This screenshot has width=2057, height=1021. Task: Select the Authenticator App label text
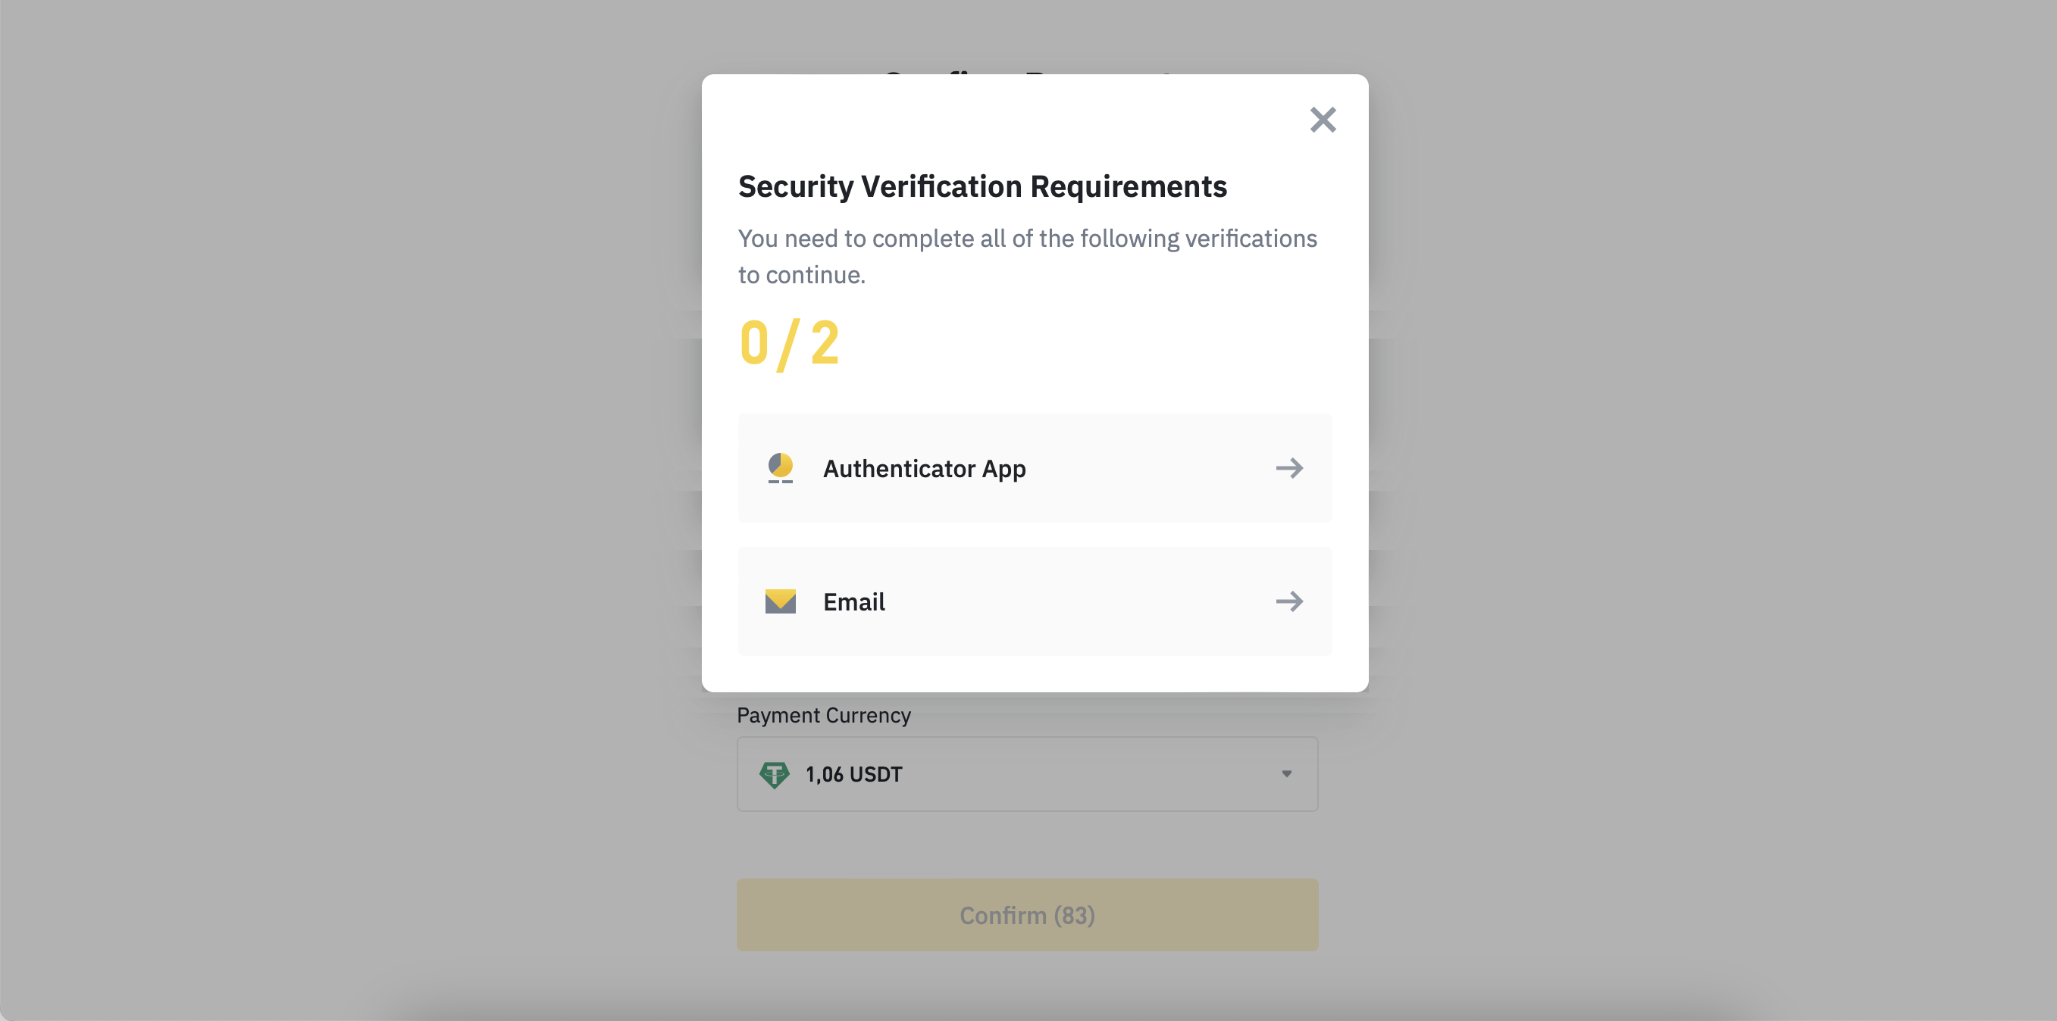point(924,469)
